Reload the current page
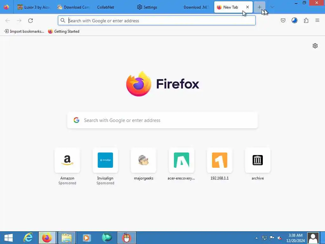 tap(30, 21)
